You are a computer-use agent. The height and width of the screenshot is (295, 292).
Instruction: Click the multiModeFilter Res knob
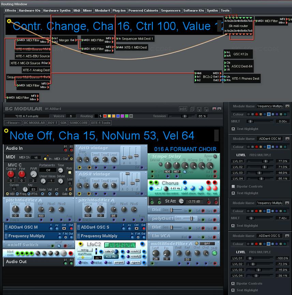[x=166, y=253]
